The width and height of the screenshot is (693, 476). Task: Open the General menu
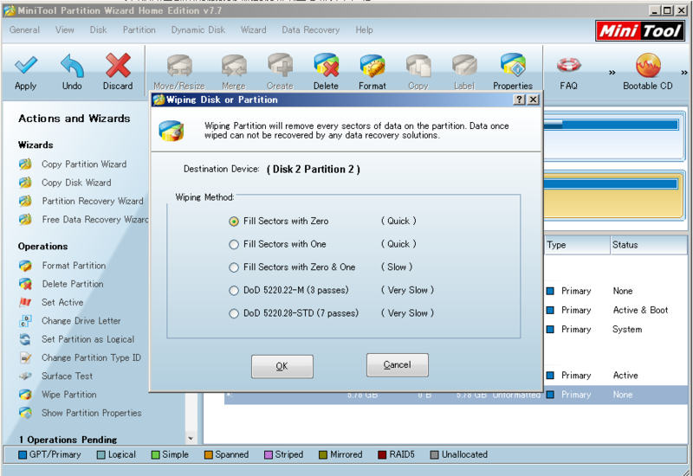tap(24, 30)
